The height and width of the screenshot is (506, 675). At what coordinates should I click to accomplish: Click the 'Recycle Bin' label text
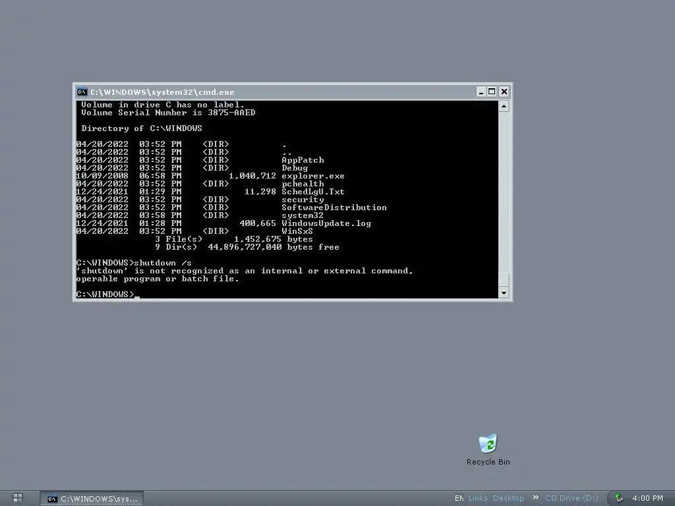488,462
